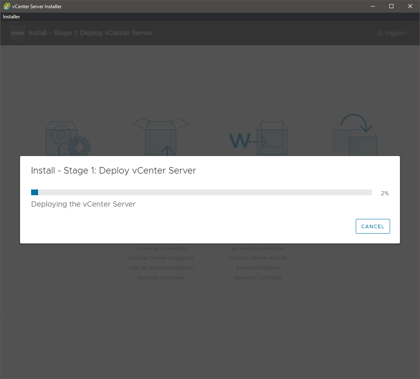Click the deployment progress bar
Image resolution: width=420 pixels, height=379 pixels.
point(201,192)
